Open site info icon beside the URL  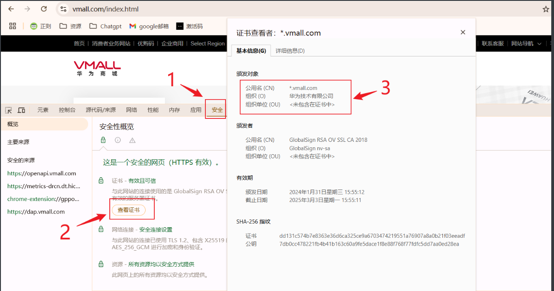point(63,9)
